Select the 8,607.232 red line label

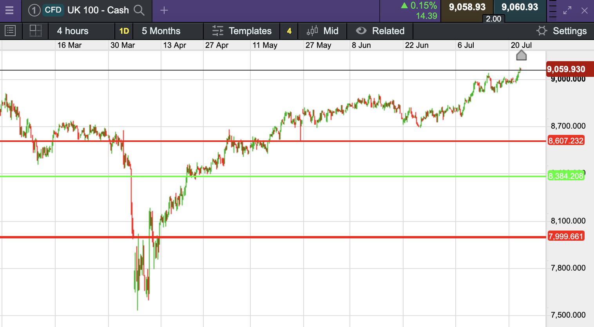[x=566, y=141]
